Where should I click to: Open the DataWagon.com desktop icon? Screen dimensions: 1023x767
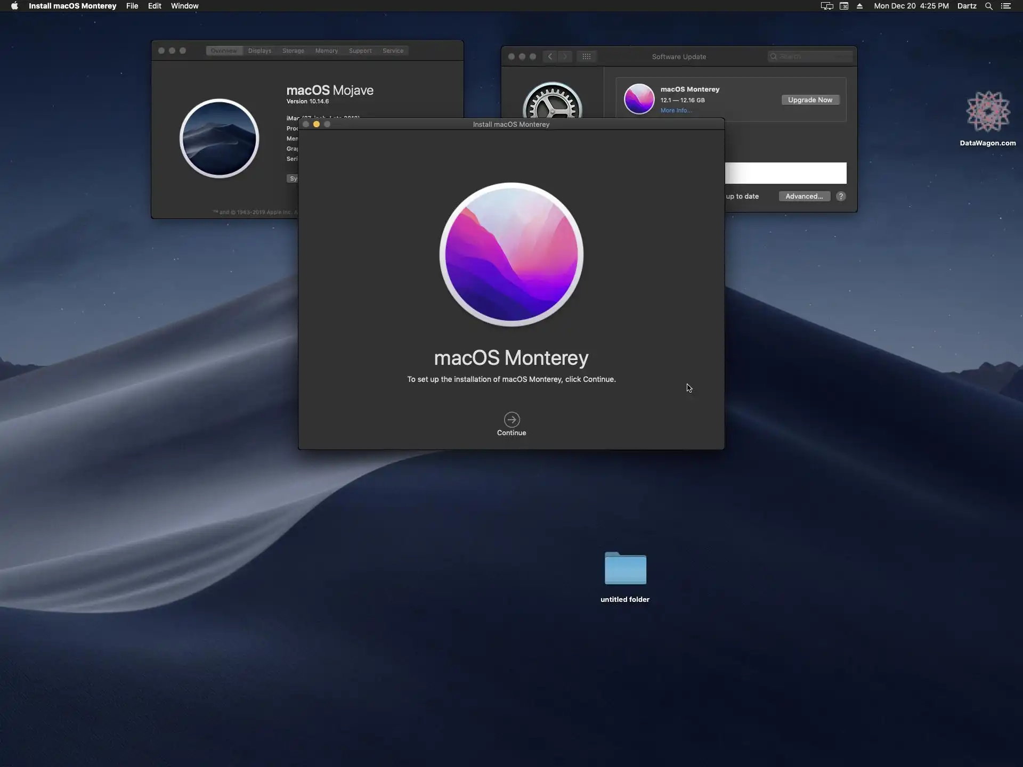pyautogui.click(x=988, y=112)
